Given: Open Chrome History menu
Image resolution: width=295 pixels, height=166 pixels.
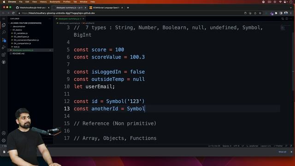Looking at the screenshot, I should point(43,2).
